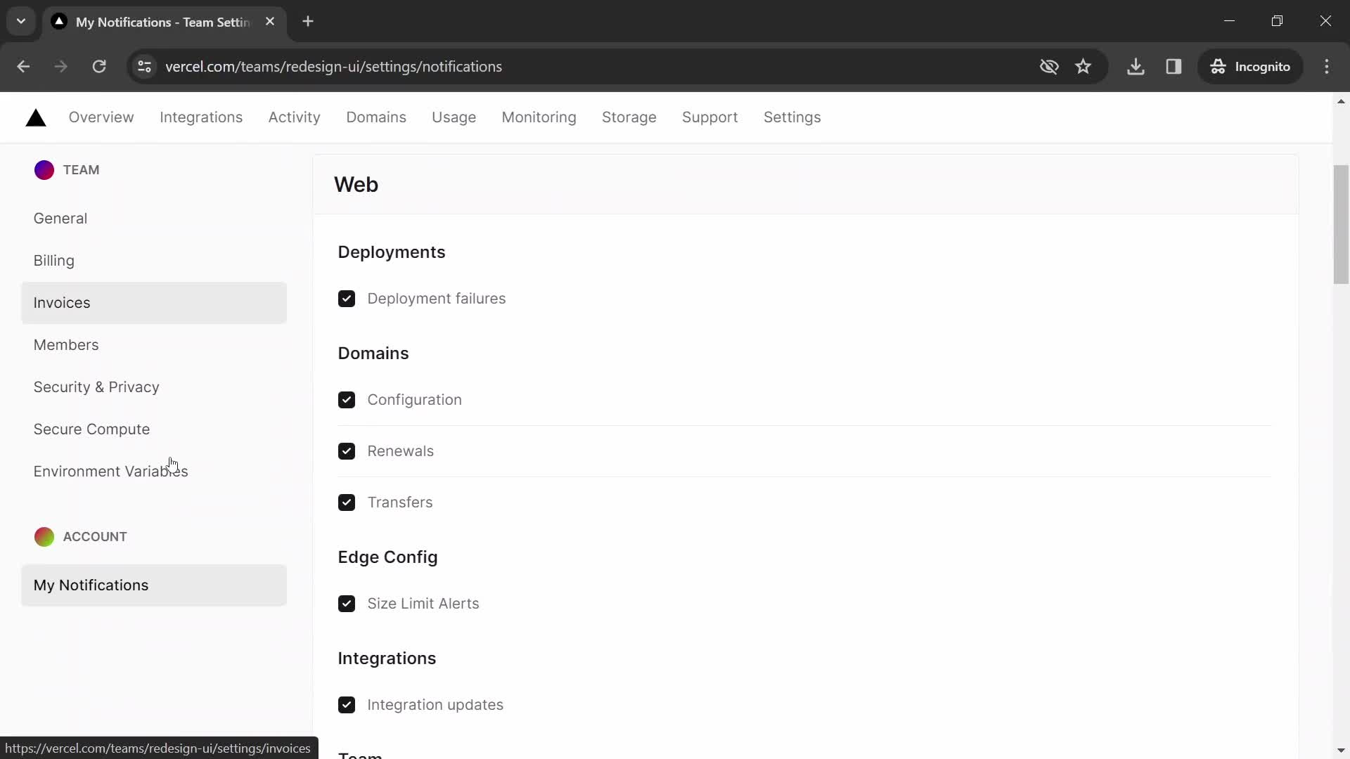Open the Overview navigation tab
This screenshot has width=1350, height=759.
tap(101, 117)
